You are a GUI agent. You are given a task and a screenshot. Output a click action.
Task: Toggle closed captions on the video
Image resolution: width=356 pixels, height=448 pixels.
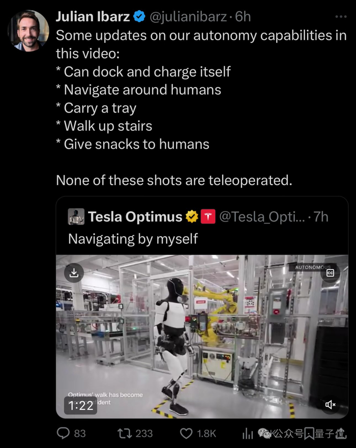(x=330, y=273)
